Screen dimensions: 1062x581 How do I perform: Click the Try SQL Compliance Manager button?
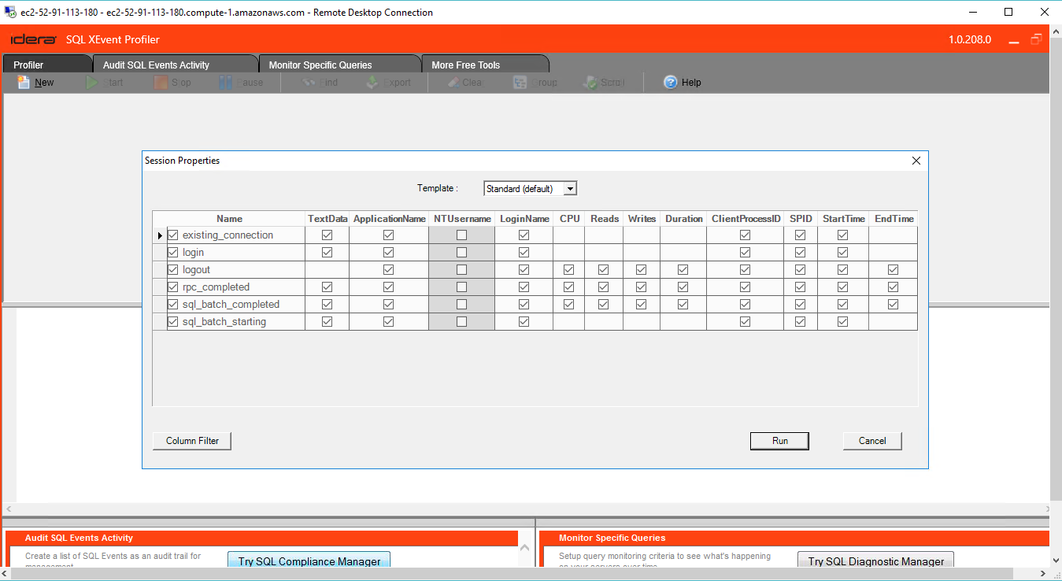(x=309, y=561)
